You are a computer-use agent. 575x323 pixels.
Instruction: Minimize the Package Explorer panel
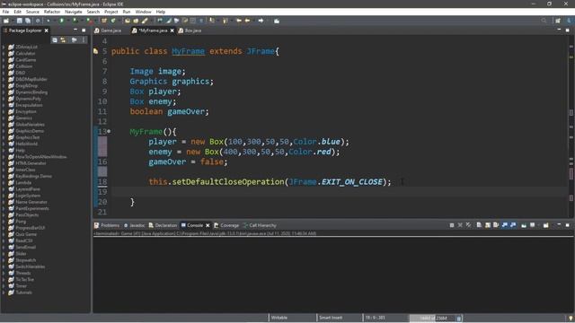click(75, 30)
